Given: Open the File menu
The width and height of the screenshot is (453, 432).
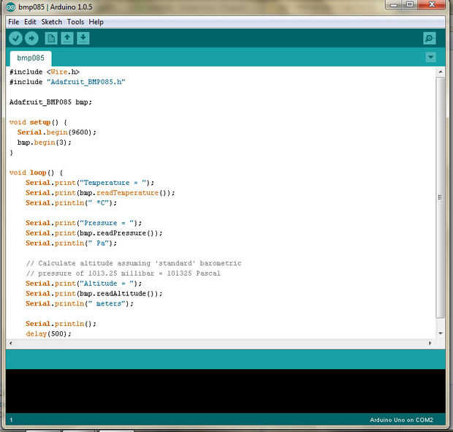Looking at the screenshot, I should click(14, 22).
